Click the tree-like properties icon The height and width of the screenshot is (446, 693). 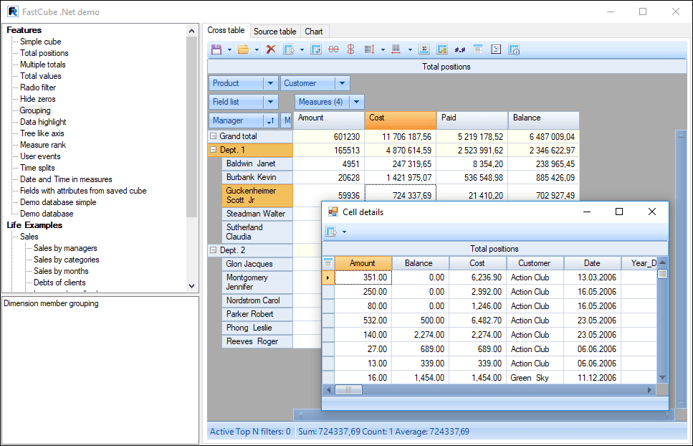pyautogui.click(x=496, y=49)
